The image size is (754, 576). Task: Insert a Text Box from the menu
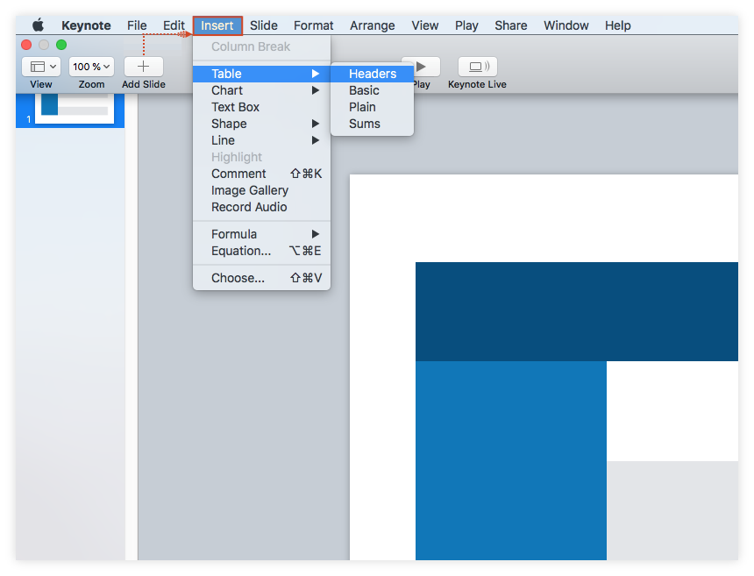click(x=234, y=107)
